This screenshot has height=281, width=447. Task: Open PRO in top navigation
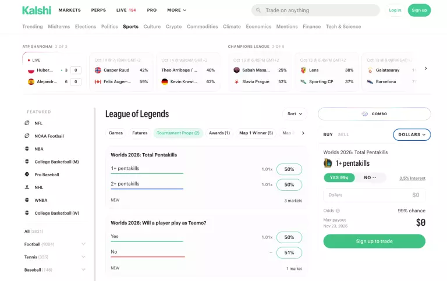(152, 10)
